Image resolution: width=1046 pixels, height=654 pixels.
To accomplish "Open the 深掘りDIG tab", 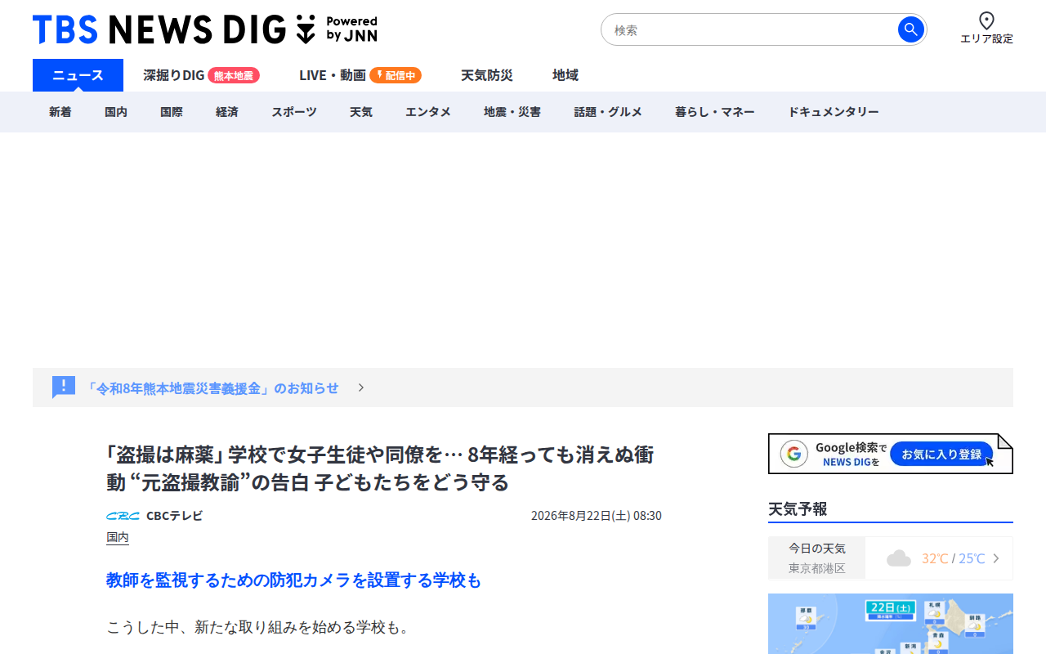I will (174, 75).
